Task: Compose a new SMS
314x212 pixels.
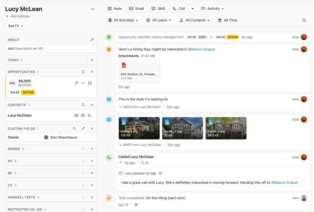Action: [x=158, y=9]
